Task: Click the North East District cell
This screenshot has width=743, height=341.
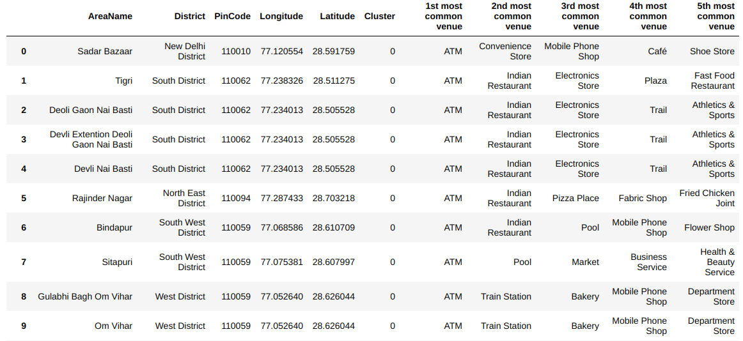Action: [184, 198]
